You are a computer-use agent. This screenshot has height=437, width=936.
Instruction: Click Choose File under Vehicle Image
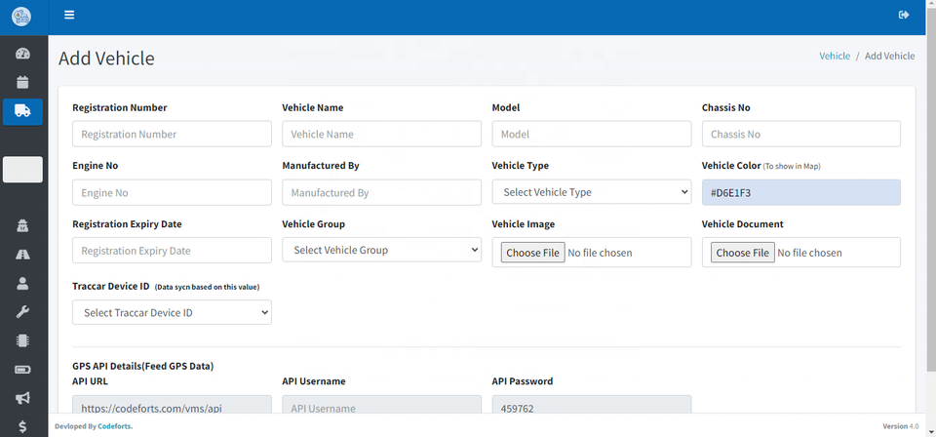click(x=532, y=253)
